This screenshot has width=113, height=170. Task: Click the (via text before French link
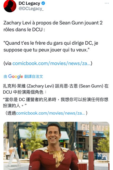[x=7, y=63]
